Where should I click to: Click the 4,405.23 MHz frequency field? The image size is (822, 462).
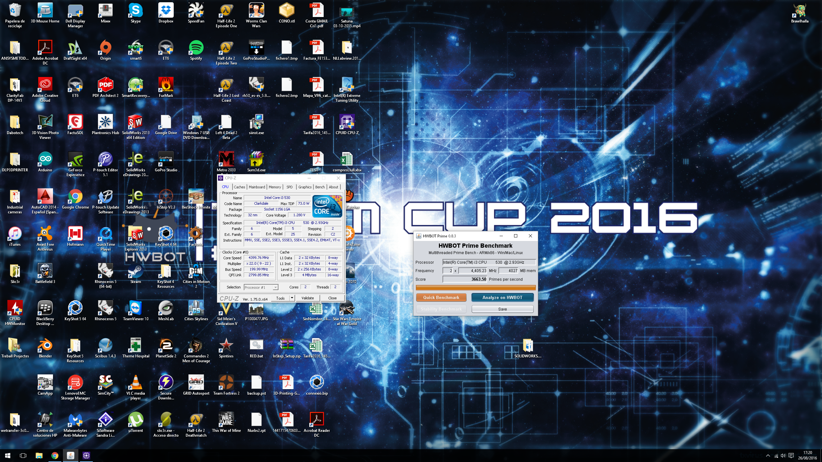(473, 271)
